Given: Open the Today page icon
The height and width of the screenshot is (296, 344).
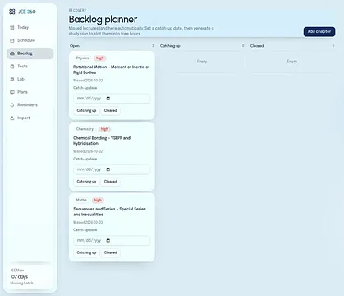Looking at the screenshot, I should pos(12,27).
